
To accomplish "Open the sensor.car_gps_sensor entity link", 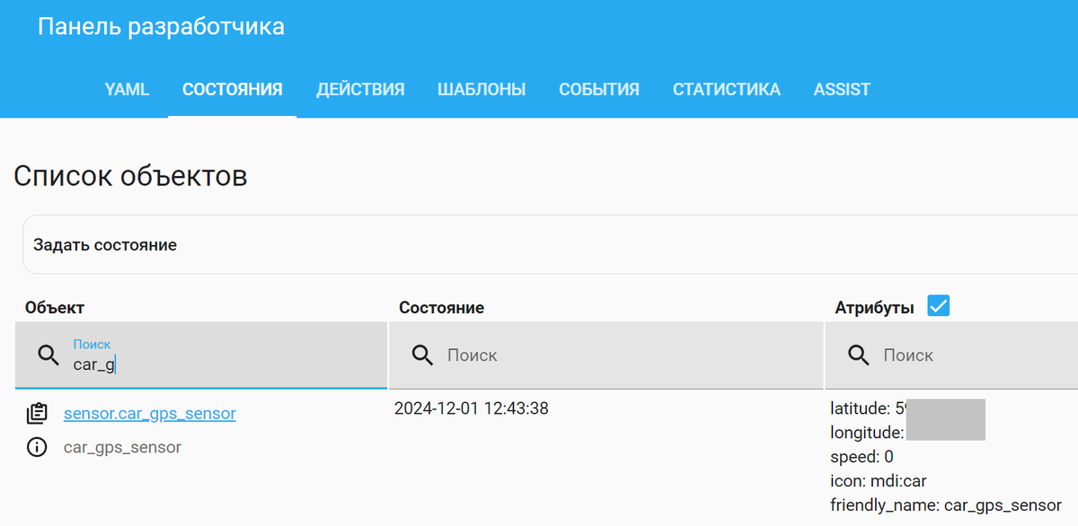I will (150, 414).
